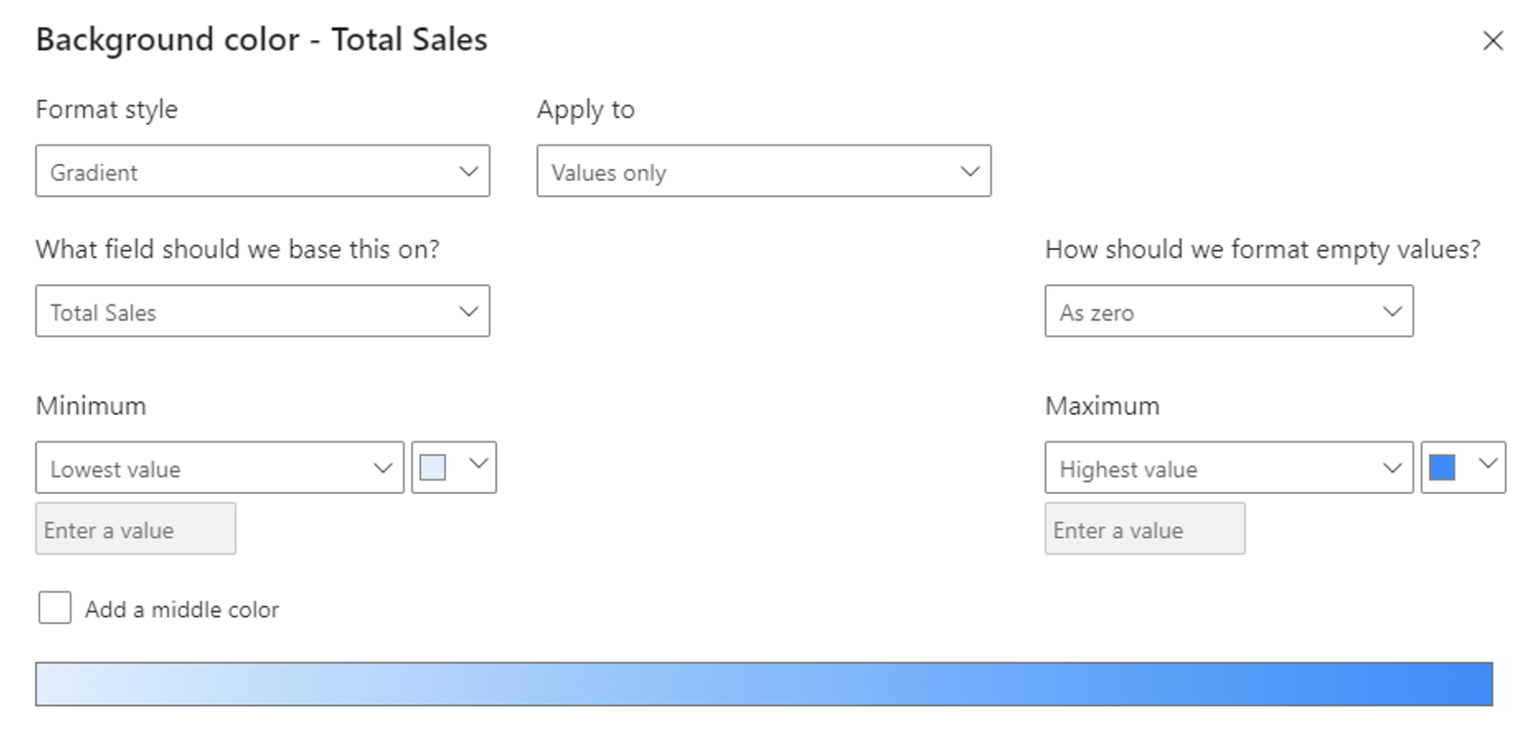Screen dimensions: 1517x745
Task: Click the As zero selection
Action: tap(1148, 311)
